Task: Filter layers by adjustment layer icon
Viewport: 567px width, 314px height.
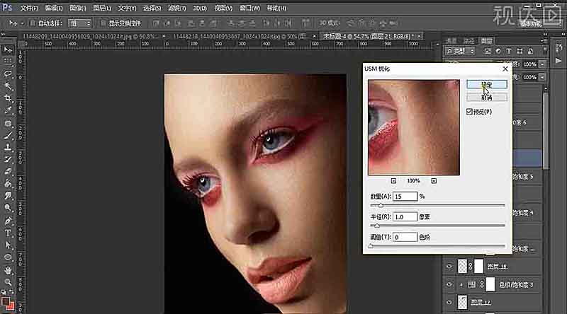Action: tap(498, 51)
